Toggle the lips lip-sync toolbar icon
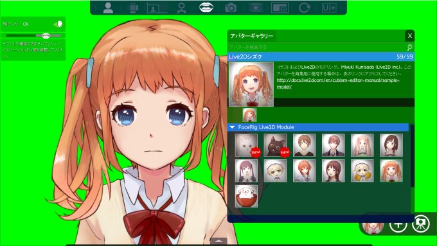Viewport: 437px width, 246px height. 206,8
